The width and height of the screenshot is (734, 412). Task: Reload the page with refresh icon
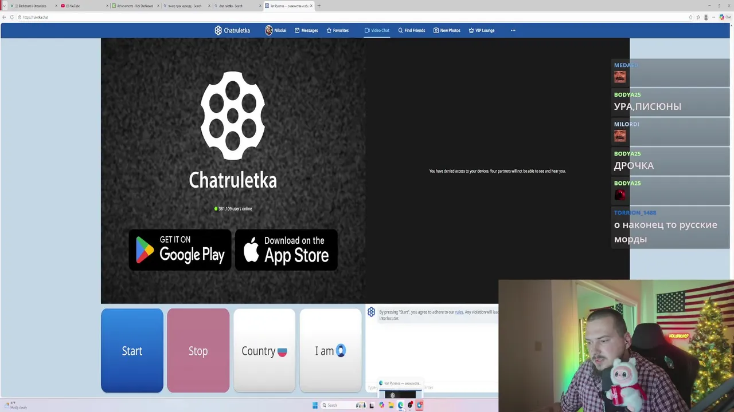click(x=11, y=17)
